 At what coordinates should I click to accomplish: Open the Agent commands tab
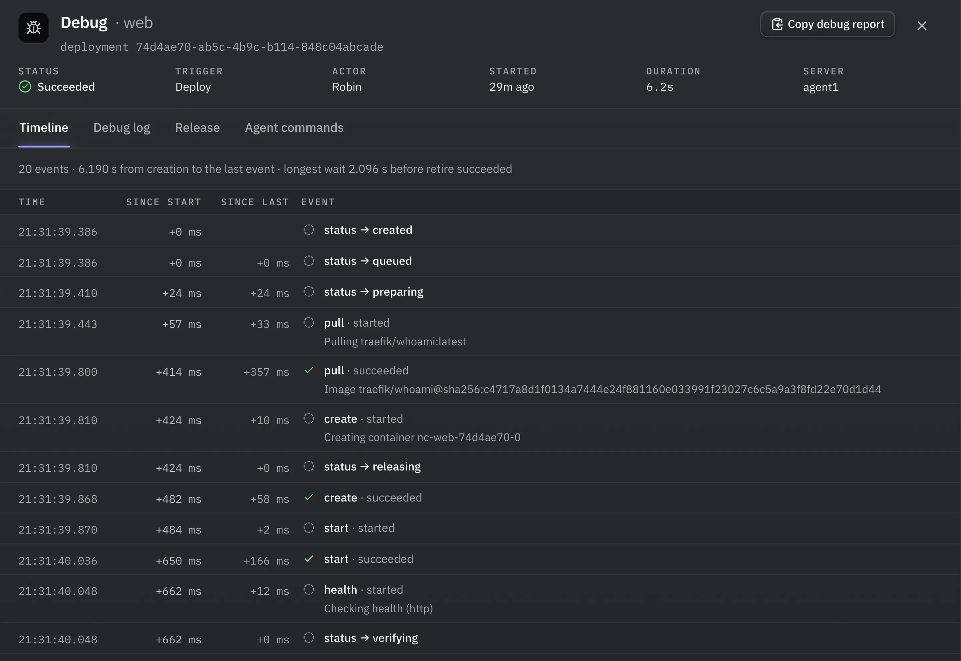(294, 127)
